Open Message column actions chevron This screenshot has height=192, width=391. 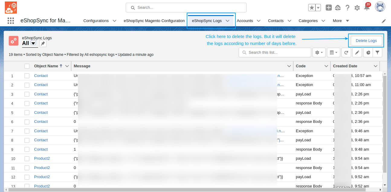click(289, 66)
